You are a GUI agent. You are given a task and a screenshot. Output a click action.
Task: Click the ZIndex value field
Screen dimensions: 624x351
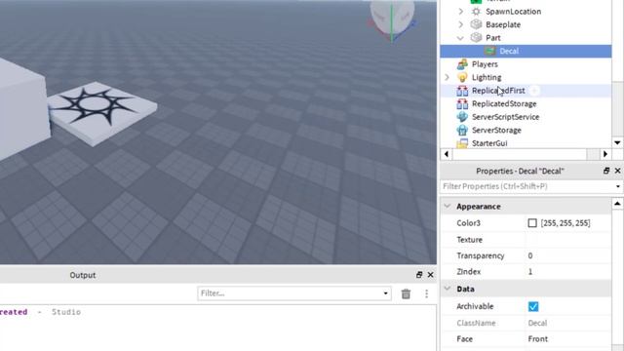(568, 272)
